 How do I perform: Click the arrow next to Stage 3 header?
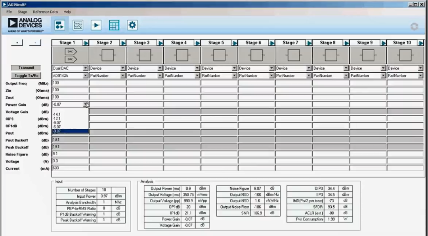(x=160, y=43)
